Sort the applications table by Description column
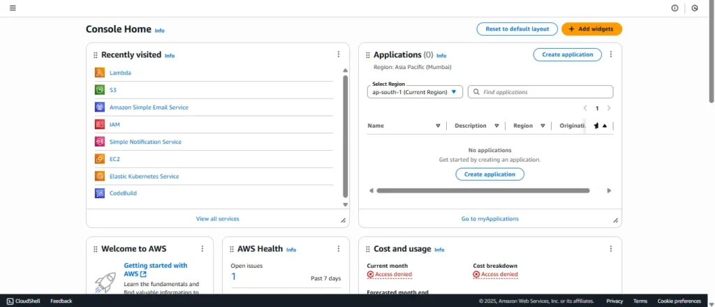 point(496,126)
